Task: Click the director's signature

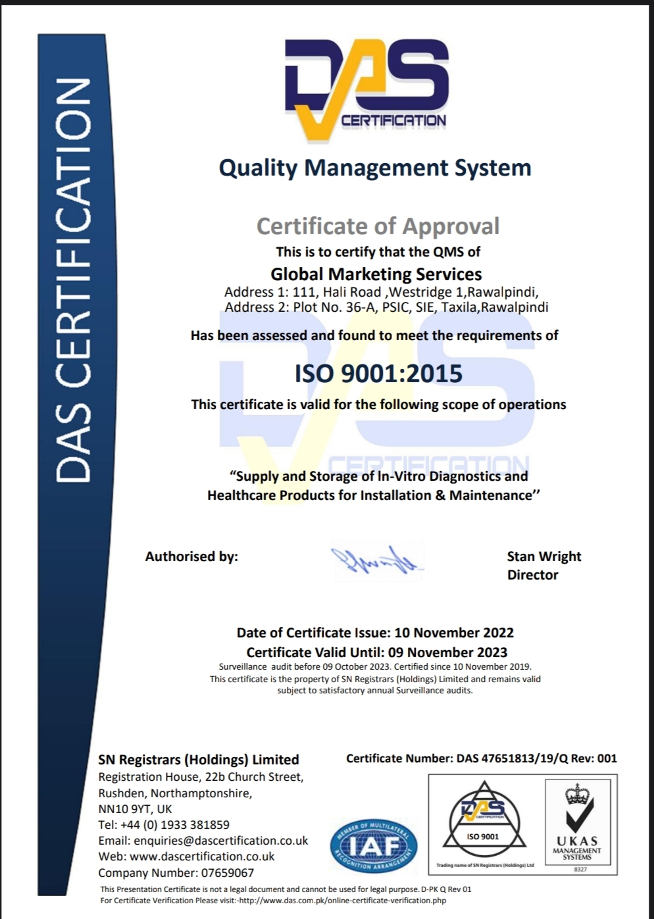Action: pyautogui.click(x=378, y=561)
